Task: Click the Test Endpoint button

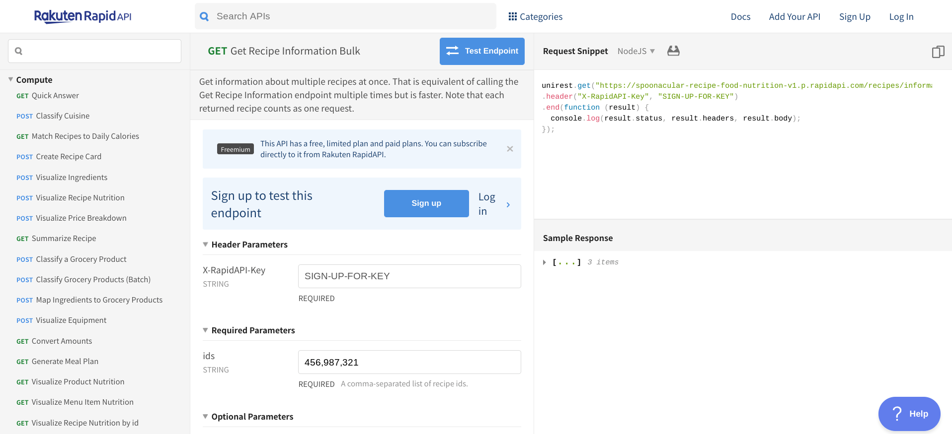Action: point(481,51)
